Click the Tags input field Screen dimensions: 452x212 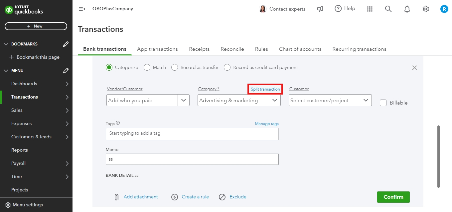click(x=192, y=134)
